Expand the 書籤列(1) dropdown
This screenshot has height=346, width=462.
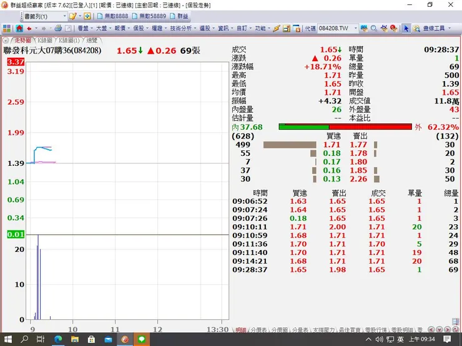(64, 16)
